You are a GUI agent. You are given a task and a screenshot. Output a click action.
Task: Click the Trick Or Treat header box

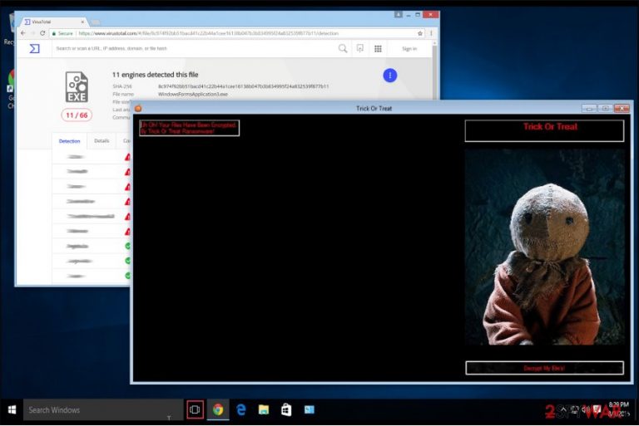544,130
